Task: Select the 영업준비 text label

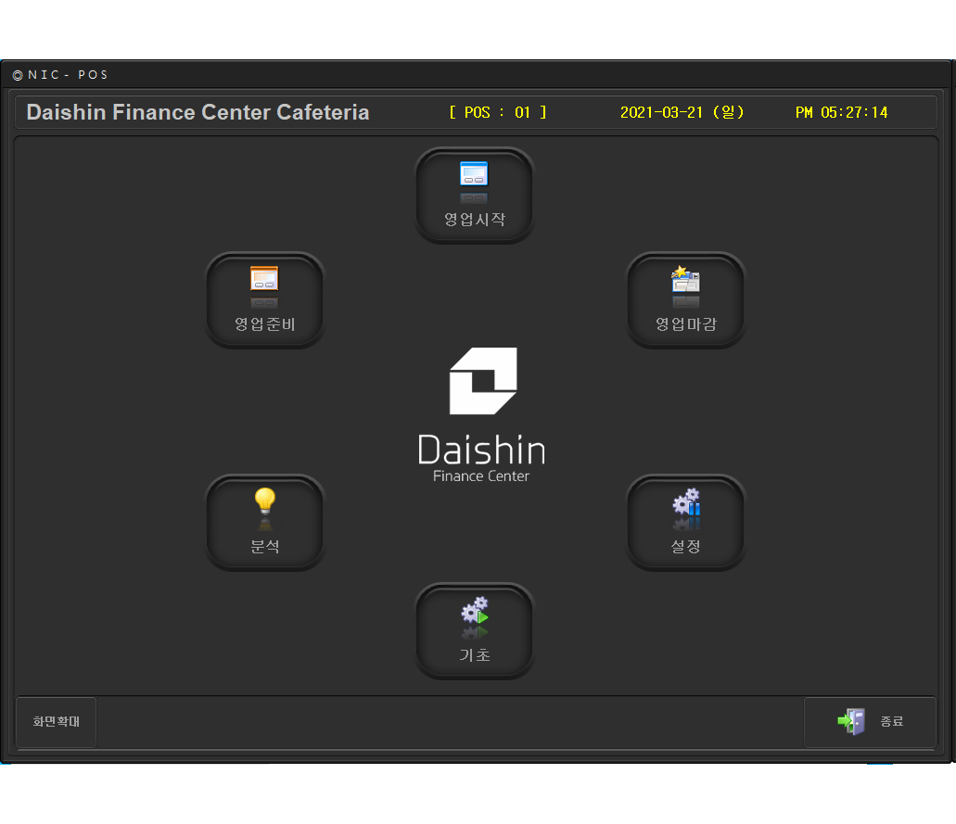Action: click(x=264, y=324)
